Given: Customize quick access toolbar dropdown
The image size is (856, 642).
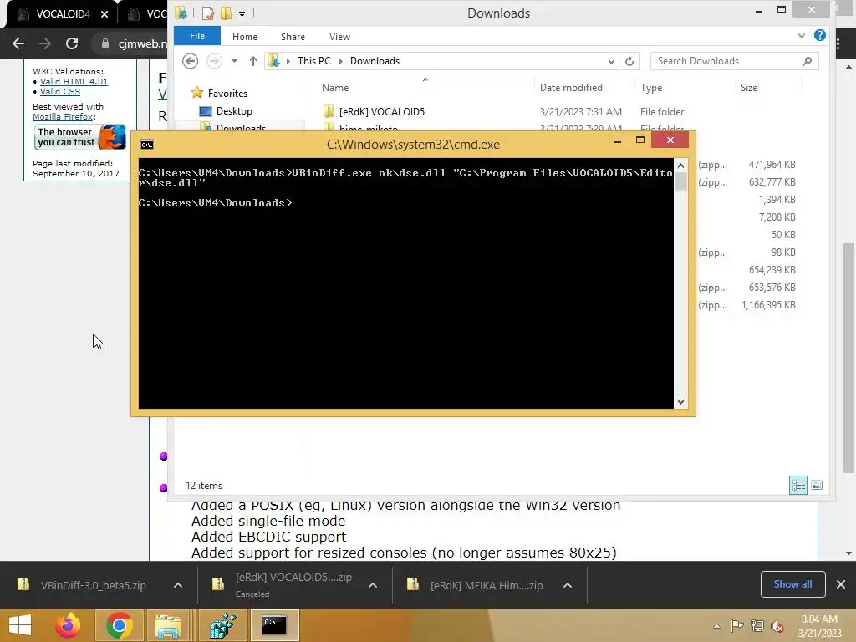Looking at the screenshot, I should (242, 13).
